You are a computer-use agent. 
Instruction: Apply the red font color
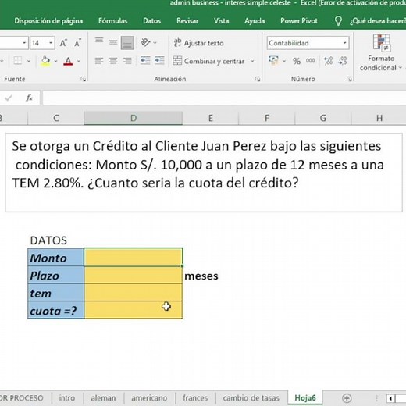pos(68,61)
